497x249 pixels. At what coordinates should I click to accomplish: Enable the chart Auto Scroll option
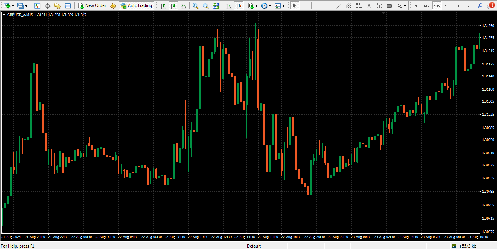click(228, 6)
